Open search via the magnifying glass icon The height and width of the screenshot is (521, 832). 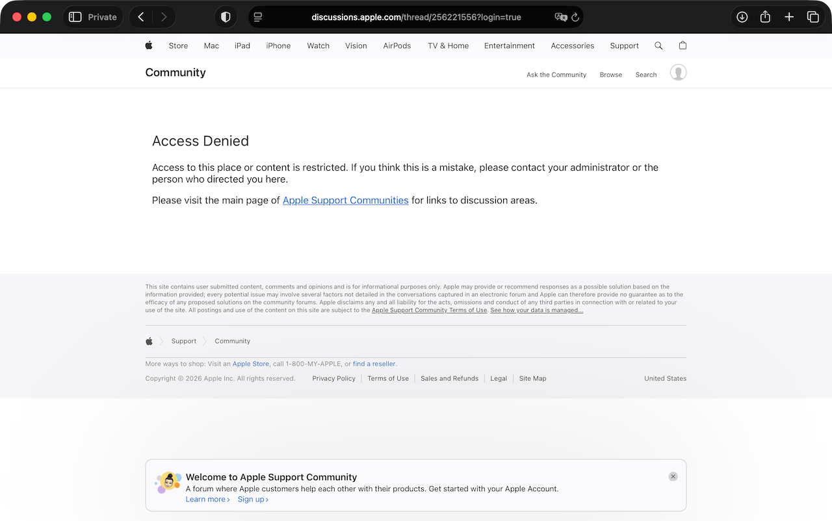click(x=658, y=45)
